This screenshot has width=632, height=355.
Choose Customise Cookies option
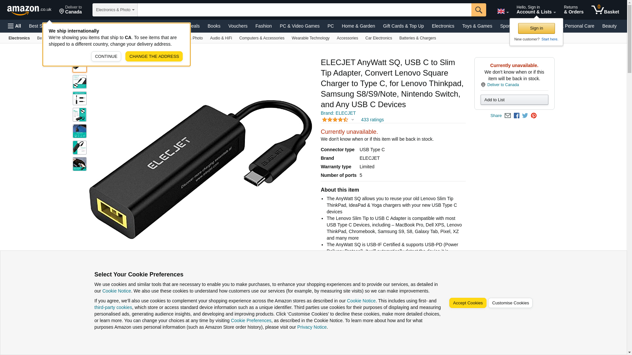(510, 303)
